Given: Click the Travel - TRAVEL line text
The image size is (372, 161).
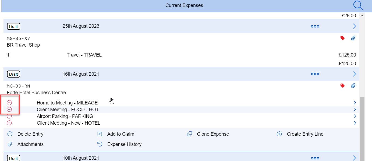Looking at the screenshot, I should pos(84,55).
